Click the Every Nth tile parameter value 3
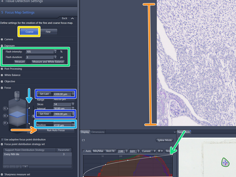The image size is (236, 177). click(64, 154)
